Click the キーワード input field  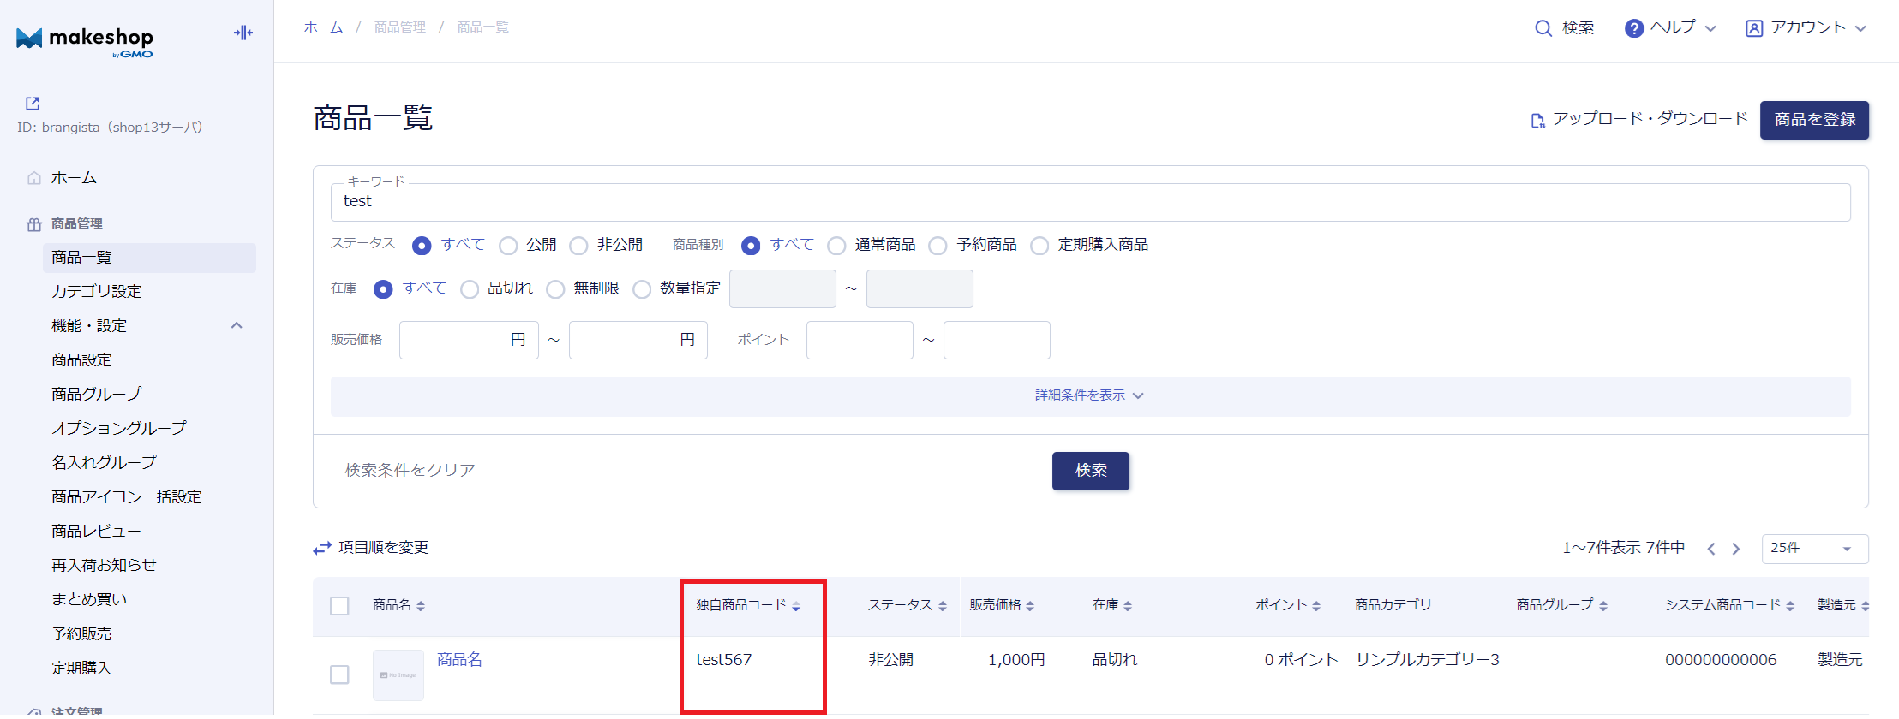(1089, 202)
